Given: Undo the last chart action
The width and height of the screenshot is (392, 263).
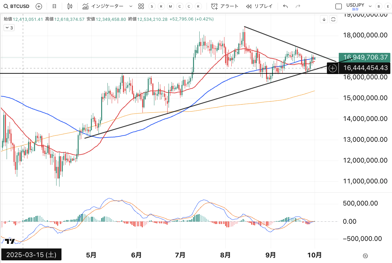Looking at the screenshot, I should point(286,6).
